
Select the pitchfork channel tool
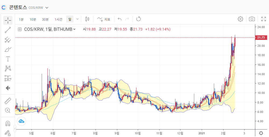8,40
